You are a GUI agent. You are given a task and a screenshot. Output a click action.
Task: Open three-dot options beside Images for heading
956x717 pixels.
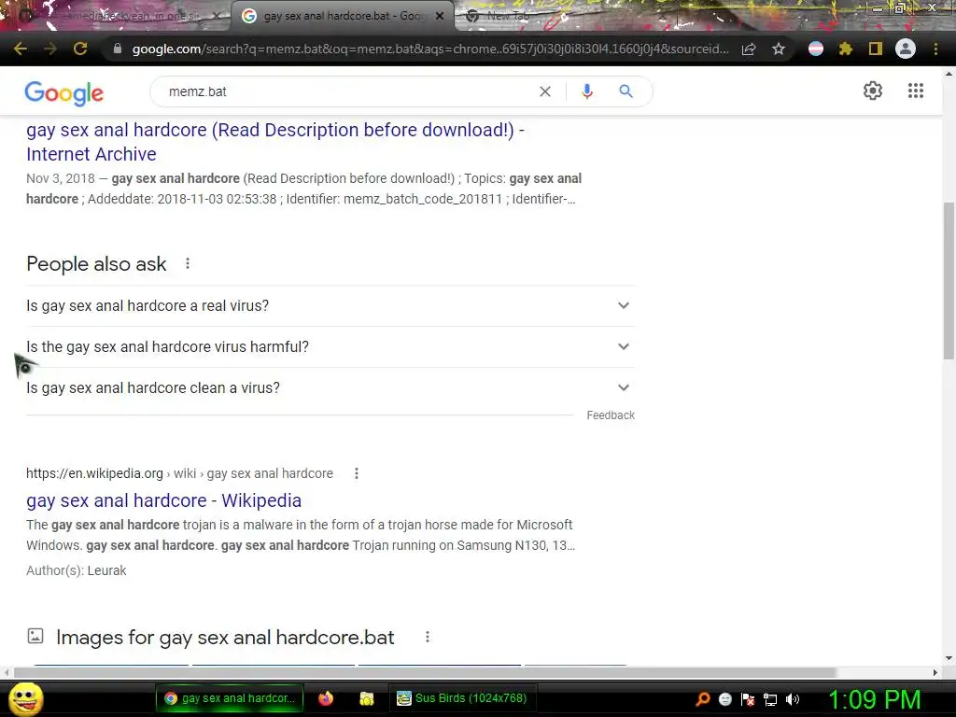click(428, 637)
